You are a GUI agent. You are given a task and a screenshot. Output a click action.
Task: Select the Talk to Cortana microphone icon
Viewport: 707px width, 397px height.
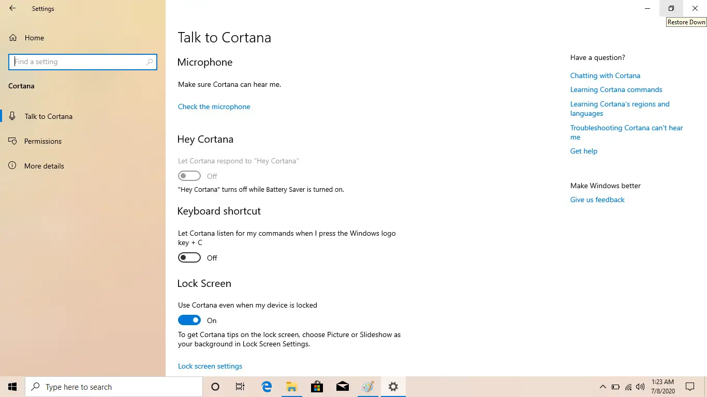(x=12, y=116)
